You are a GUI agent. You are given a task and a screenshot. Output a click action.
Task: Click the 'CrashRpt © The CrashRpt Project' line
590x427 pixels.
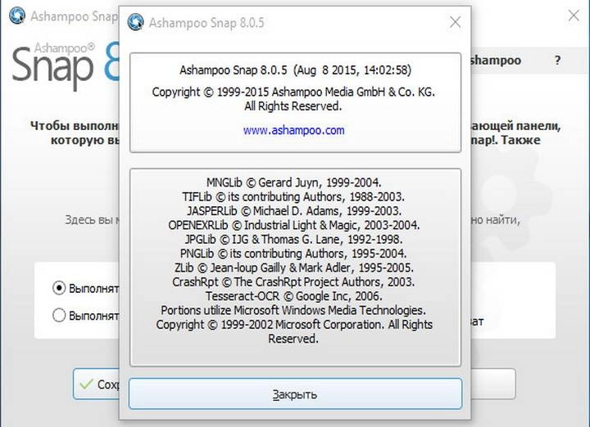pos(293,281)
